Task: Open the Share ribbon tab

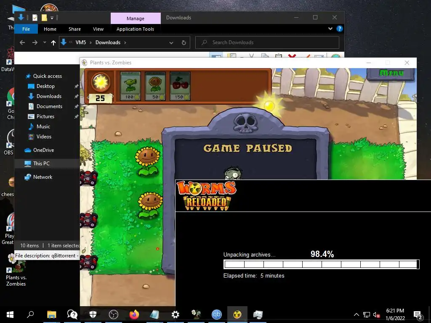Action: tap(74, 29)
